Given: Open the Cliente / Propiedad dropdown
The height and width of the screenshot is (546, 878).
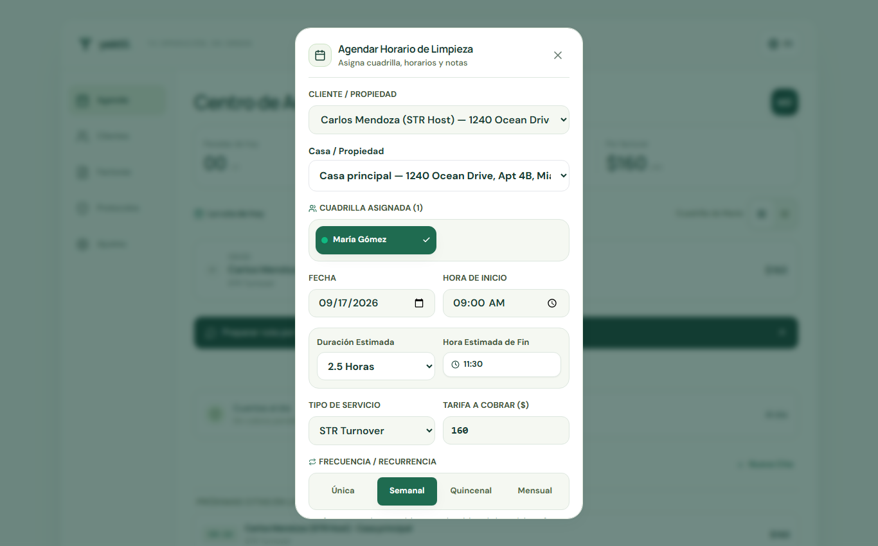Looking at the screenshot, I should pyautogui.click(x=439, y=120).
